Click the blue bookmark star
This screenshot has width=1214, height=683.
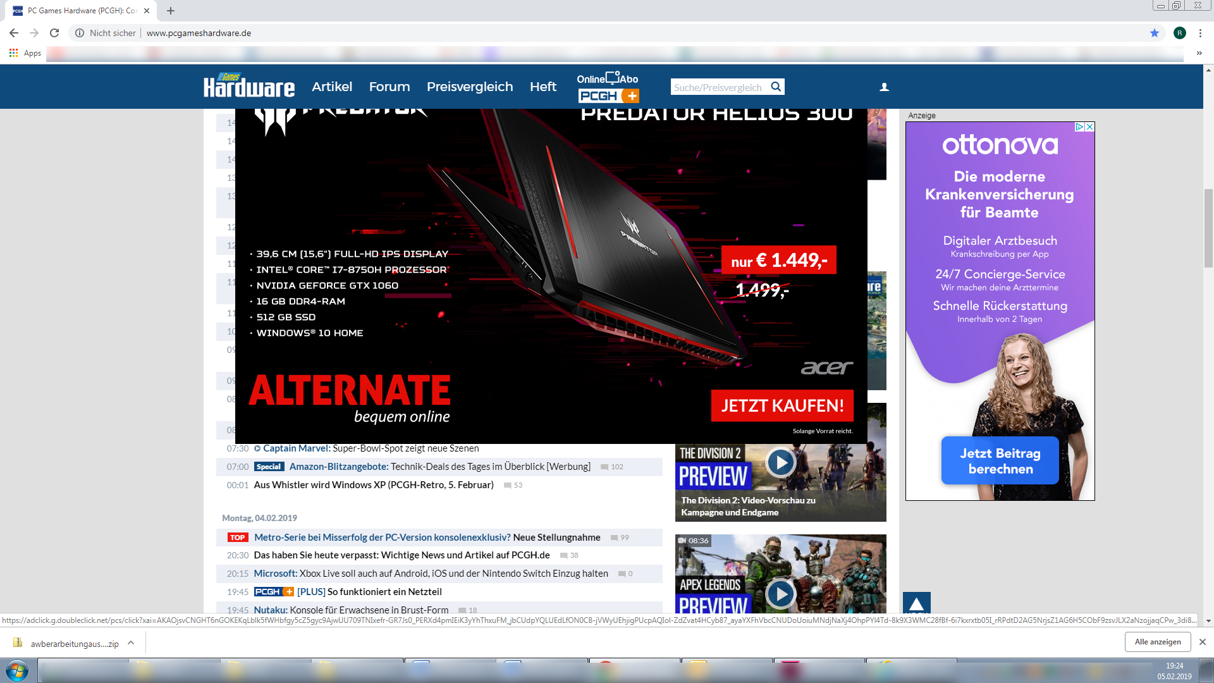(1155, 33)
